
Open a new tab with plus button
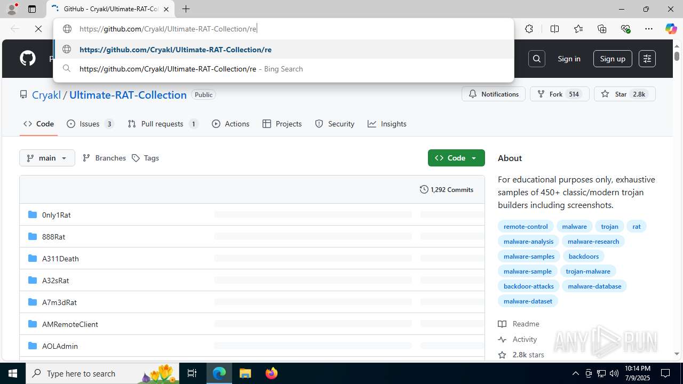pyautogui.click(x=186, y=9)
